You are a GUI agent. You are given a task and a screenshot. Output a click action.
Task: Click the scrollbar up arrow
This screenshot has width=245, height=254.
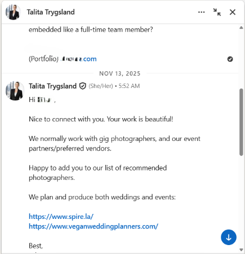point(241,28)
